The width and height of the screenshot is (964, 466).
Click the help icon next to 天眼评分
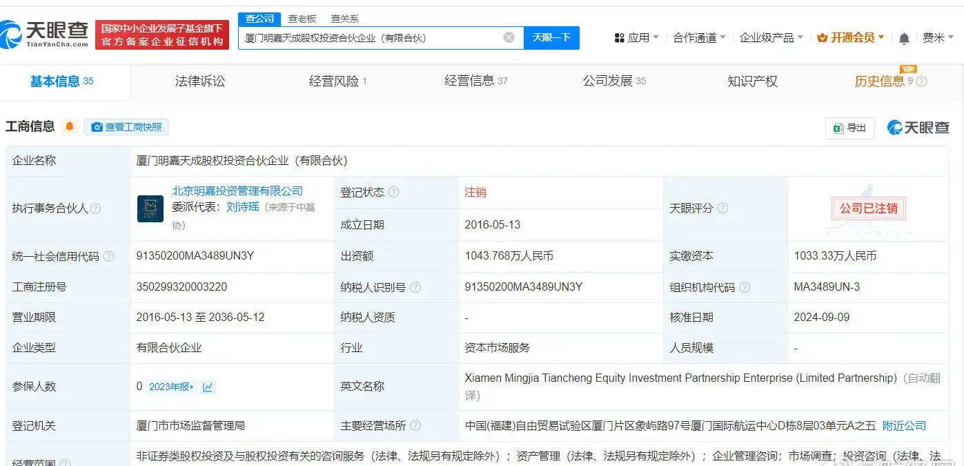click(723, 208)
